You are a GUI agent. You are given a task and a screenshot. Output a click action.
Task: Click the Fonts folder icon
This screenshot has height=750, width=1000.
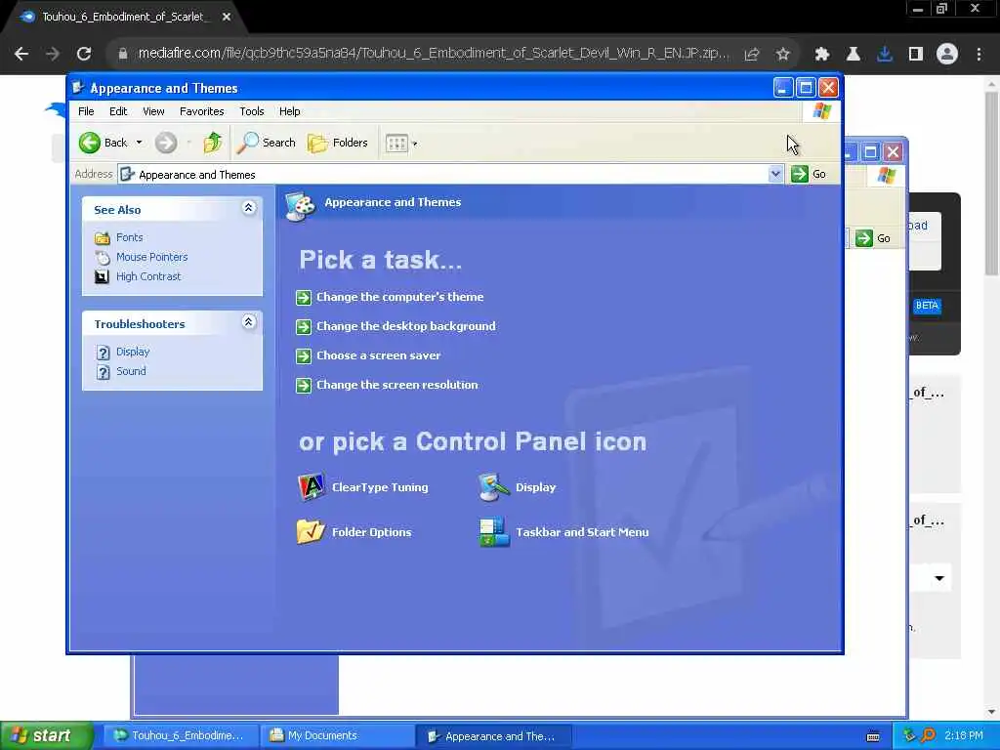click(x=102, y=238)
